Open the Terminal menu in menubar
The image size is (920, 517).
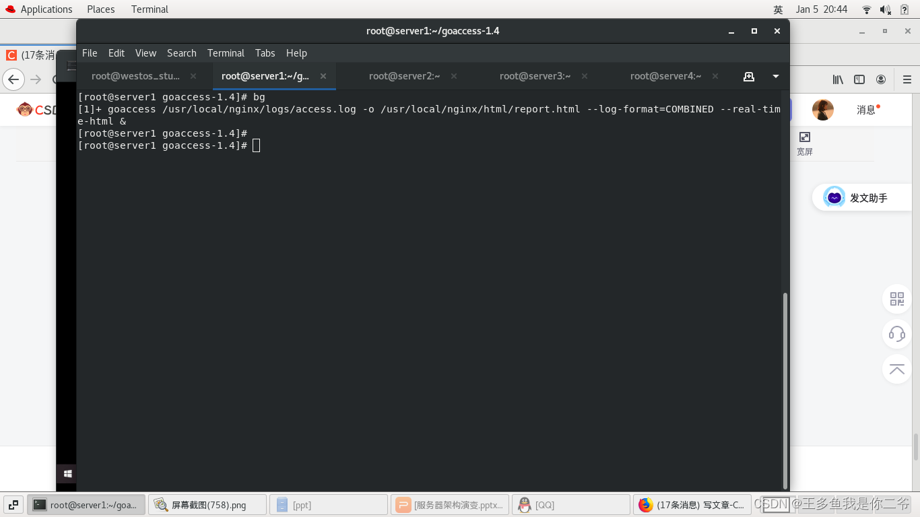coord(226,53)
